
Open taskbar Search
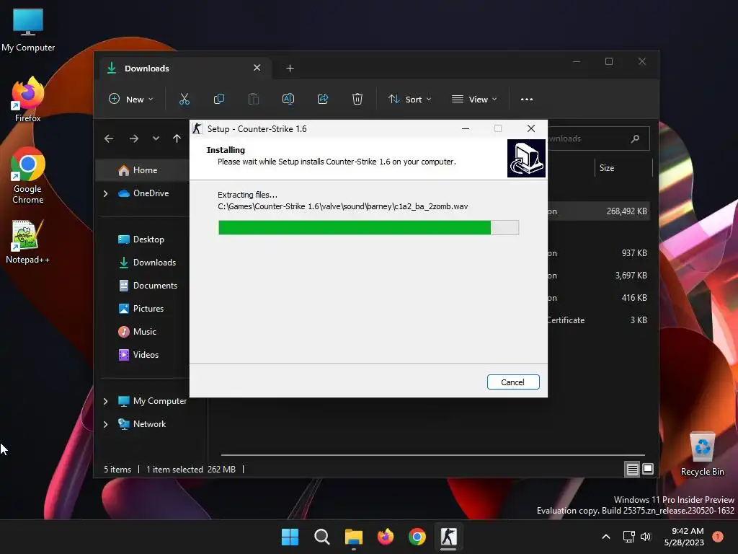(x=322, y=537)
